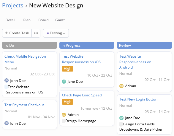Click Jane Doe name on iOS Responsiveness card
This screenshot has height=136, width=174.
pos(75,82)
